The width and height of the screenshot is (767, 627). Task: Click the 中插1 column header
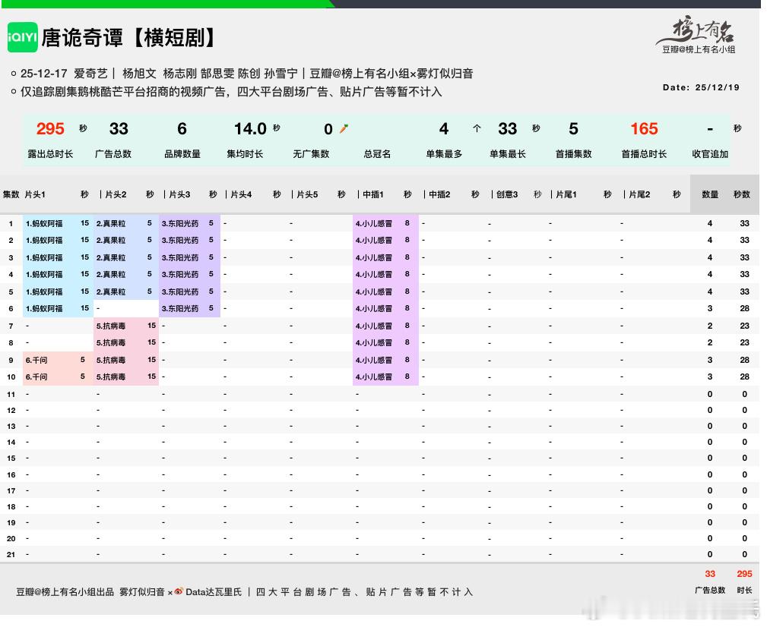373,194
